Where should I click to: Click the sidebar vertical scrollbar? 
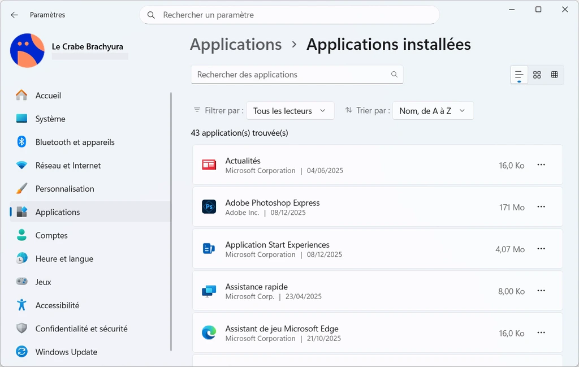(171, 222)
